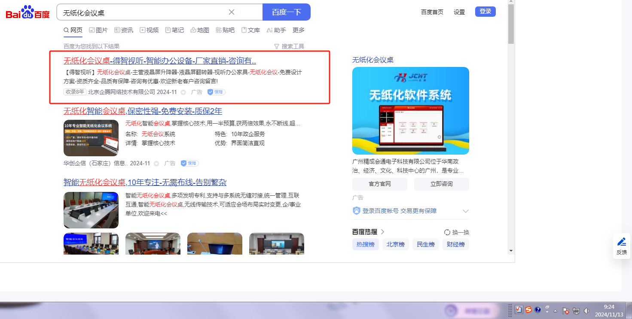Open the 10年专业智能无纸化会议系统 thumbnail
The width and height of the screenshot is (632, 319).
coord(91,138)
